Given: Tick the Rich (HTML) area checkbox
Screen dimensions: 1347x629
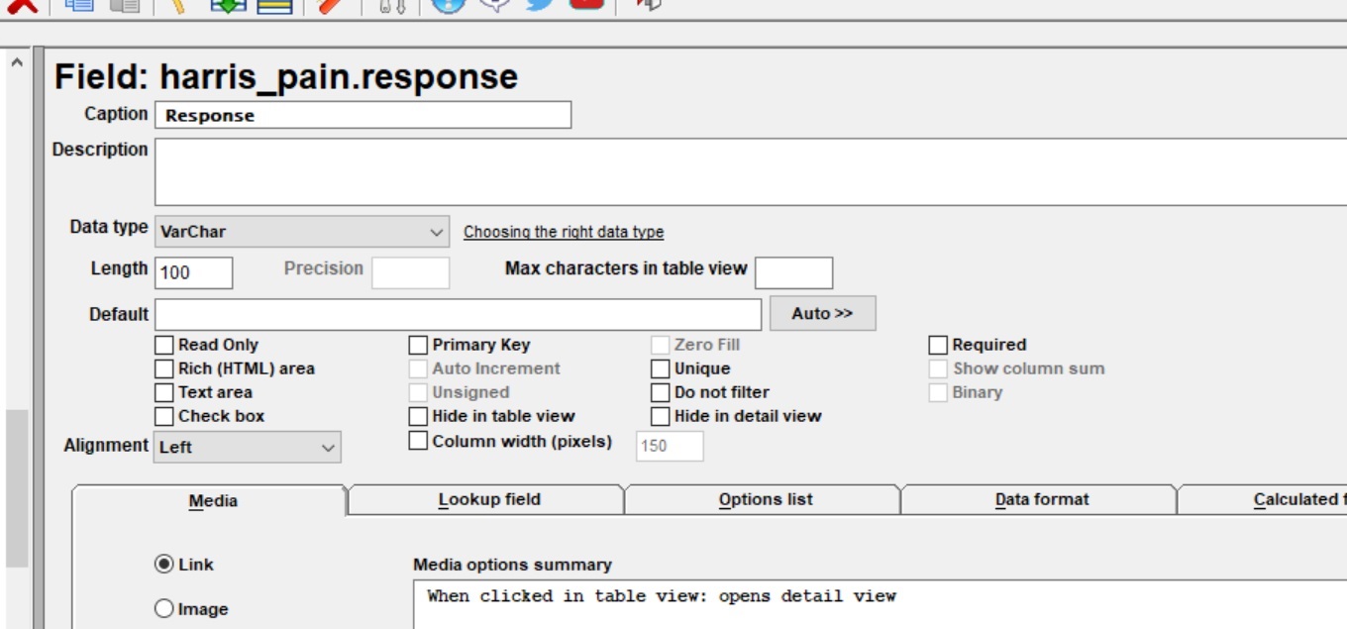Looking at the screenshot, I should click(x=164, y=368).
